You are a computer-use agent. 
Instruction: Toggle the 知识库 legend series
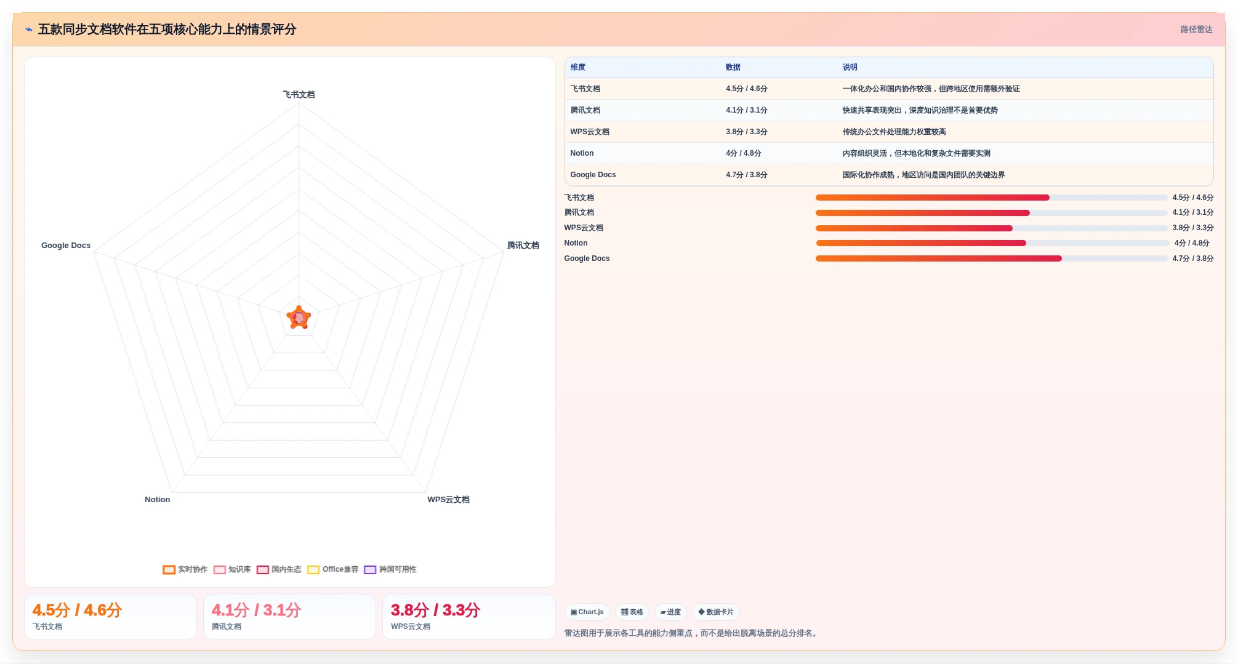[x=232, y=569]
